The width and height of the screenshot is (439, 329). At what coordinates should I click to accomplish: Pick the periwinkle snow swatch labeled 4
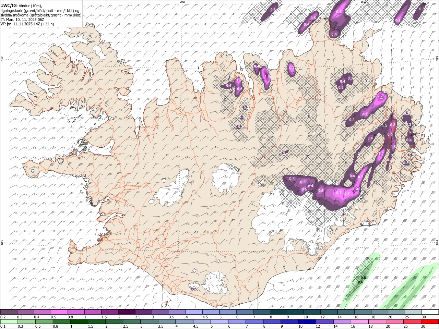194,312
